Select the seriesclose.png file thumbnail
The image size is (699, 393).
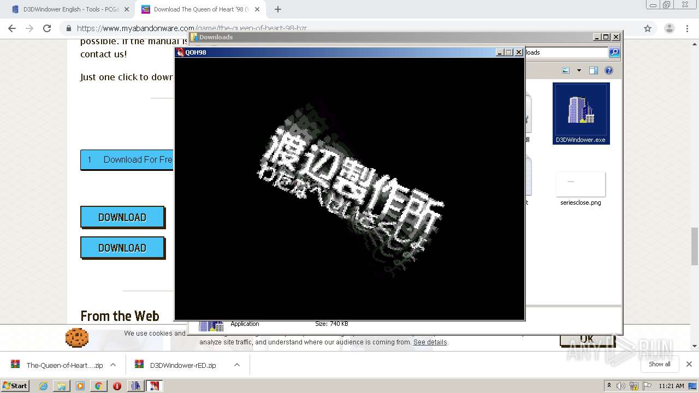[x=580, y=184]
